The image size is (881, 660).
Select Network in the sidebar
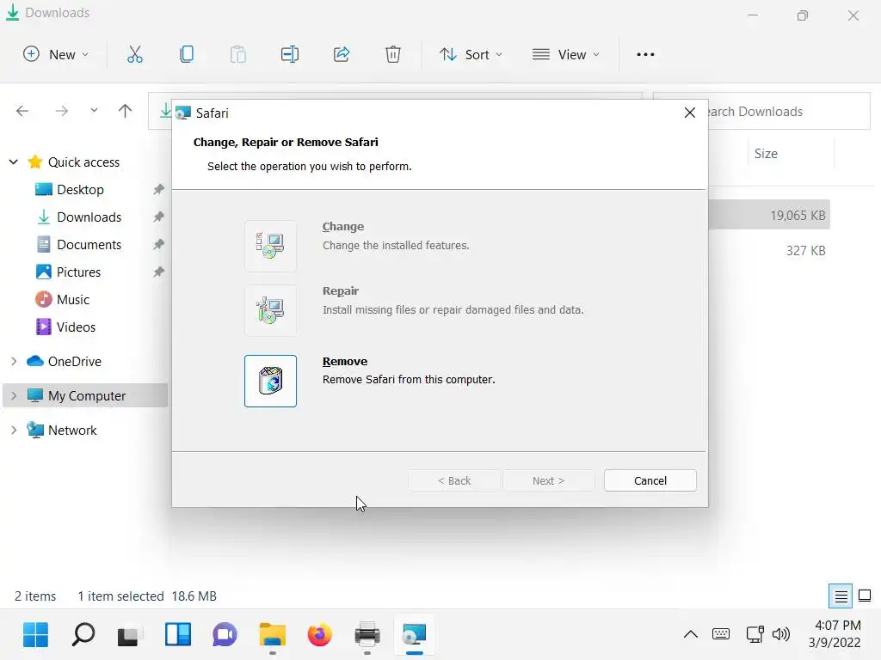(x=72, y=430)
